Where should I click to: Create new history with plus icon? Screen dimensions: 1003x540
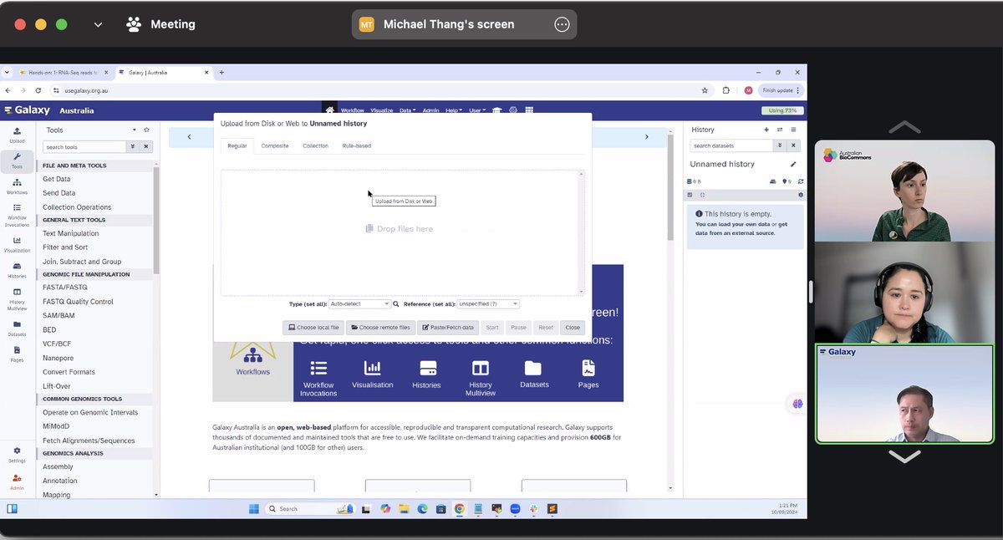click(x=766, y=130)
